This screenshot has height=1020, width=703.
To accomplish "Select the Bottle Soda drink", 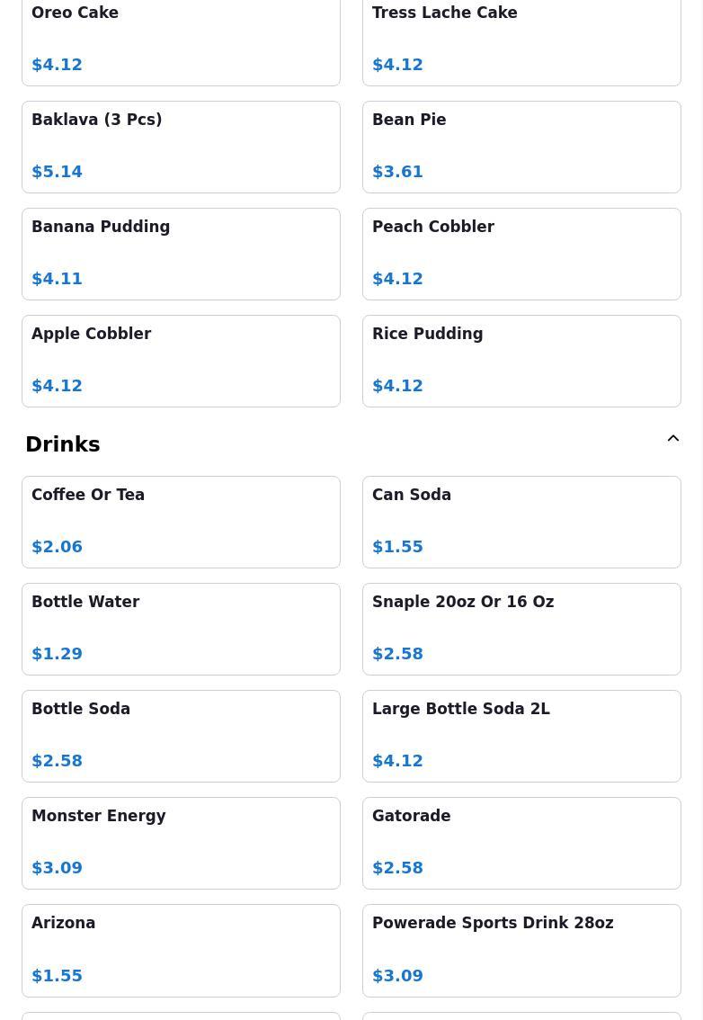I will point(181,737).
